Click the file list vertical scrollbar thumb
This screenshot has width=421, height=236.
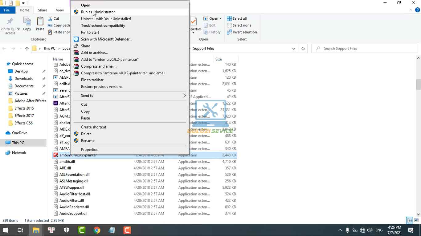[418, 84]
